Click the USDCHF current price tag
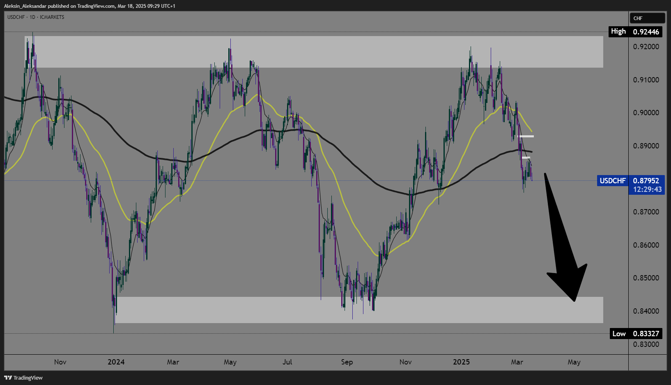671x385 pixels. point(631,181)
